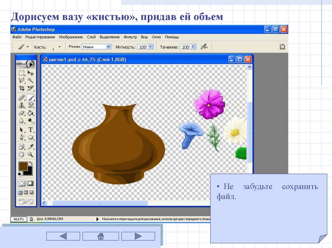Open the status bar info arrow menu
The height and width of the screenshot is (248, 332).
(x=97, y=219)
